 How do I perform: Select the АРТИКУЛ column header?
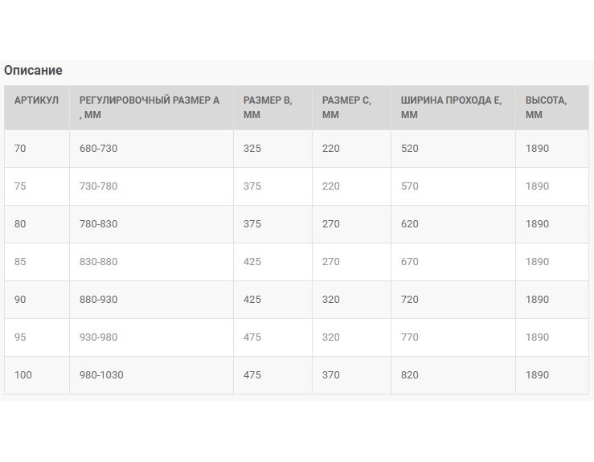point(37,108)
